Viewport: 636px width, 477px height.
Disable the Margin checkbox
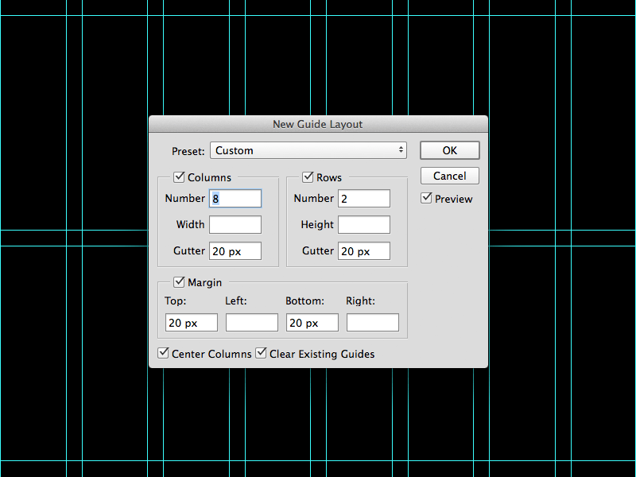pyautogui.click(x=179, y=282)
